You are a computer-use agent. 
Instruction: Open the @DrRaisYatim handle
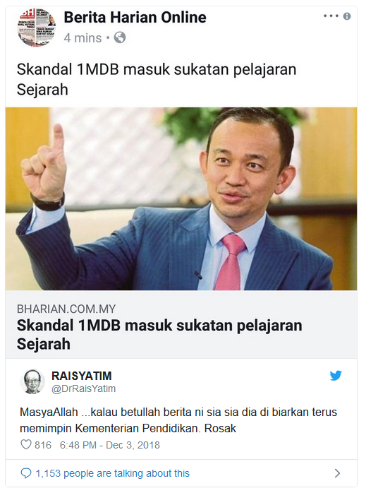83,388
